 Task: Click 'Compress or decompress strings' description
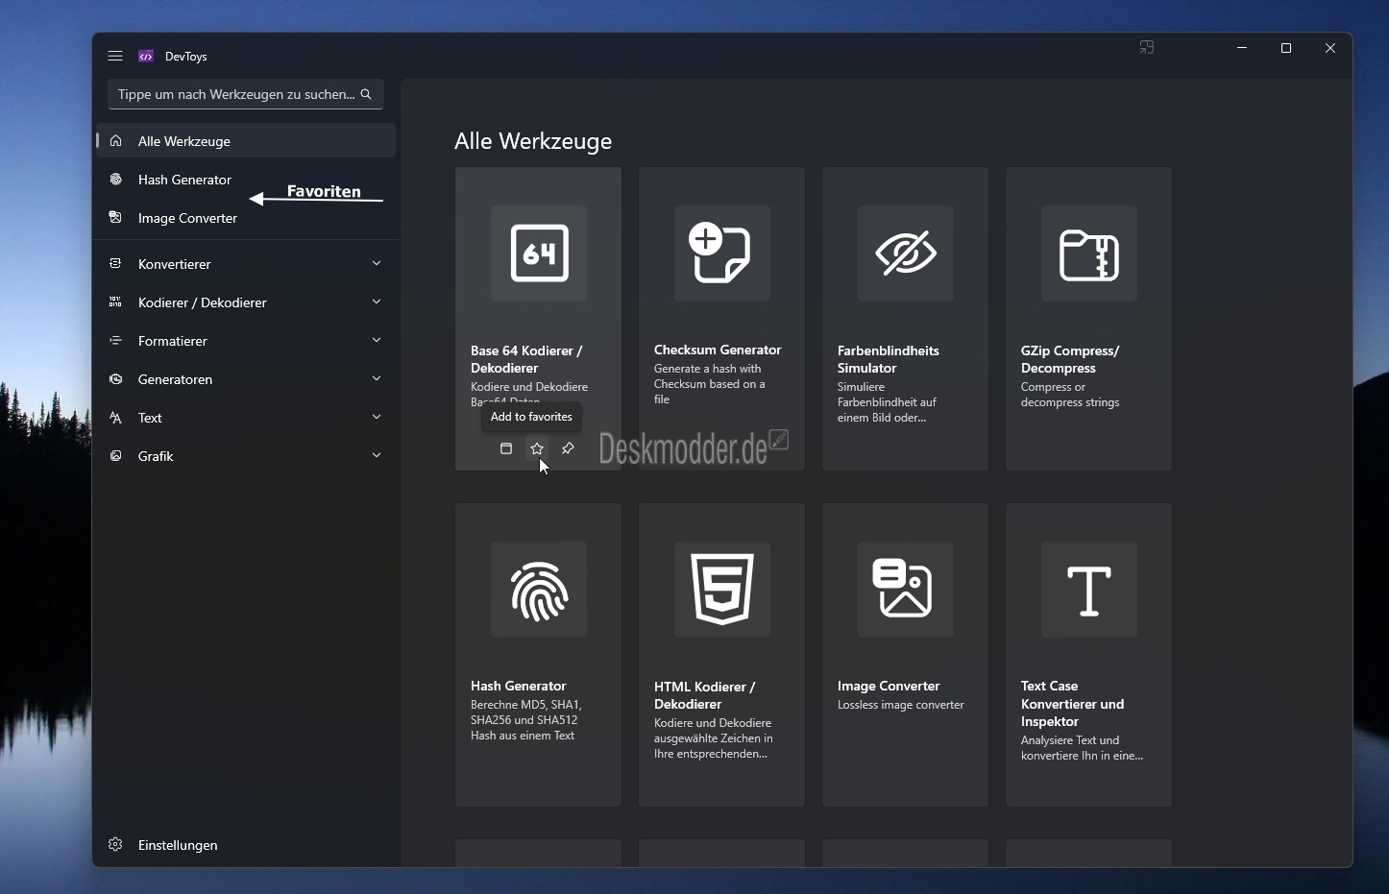click(1070, 395)
